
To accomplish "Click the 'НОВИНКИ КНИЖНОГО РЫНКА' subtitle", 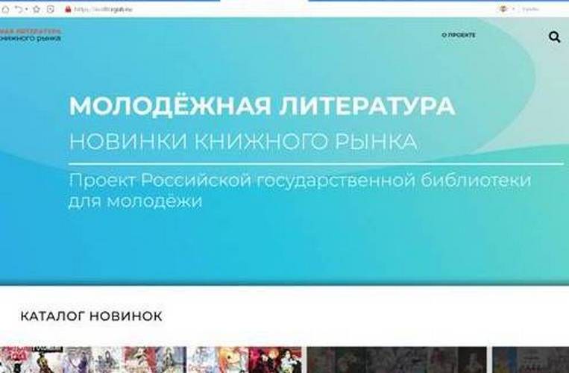I will click(243, 142).
